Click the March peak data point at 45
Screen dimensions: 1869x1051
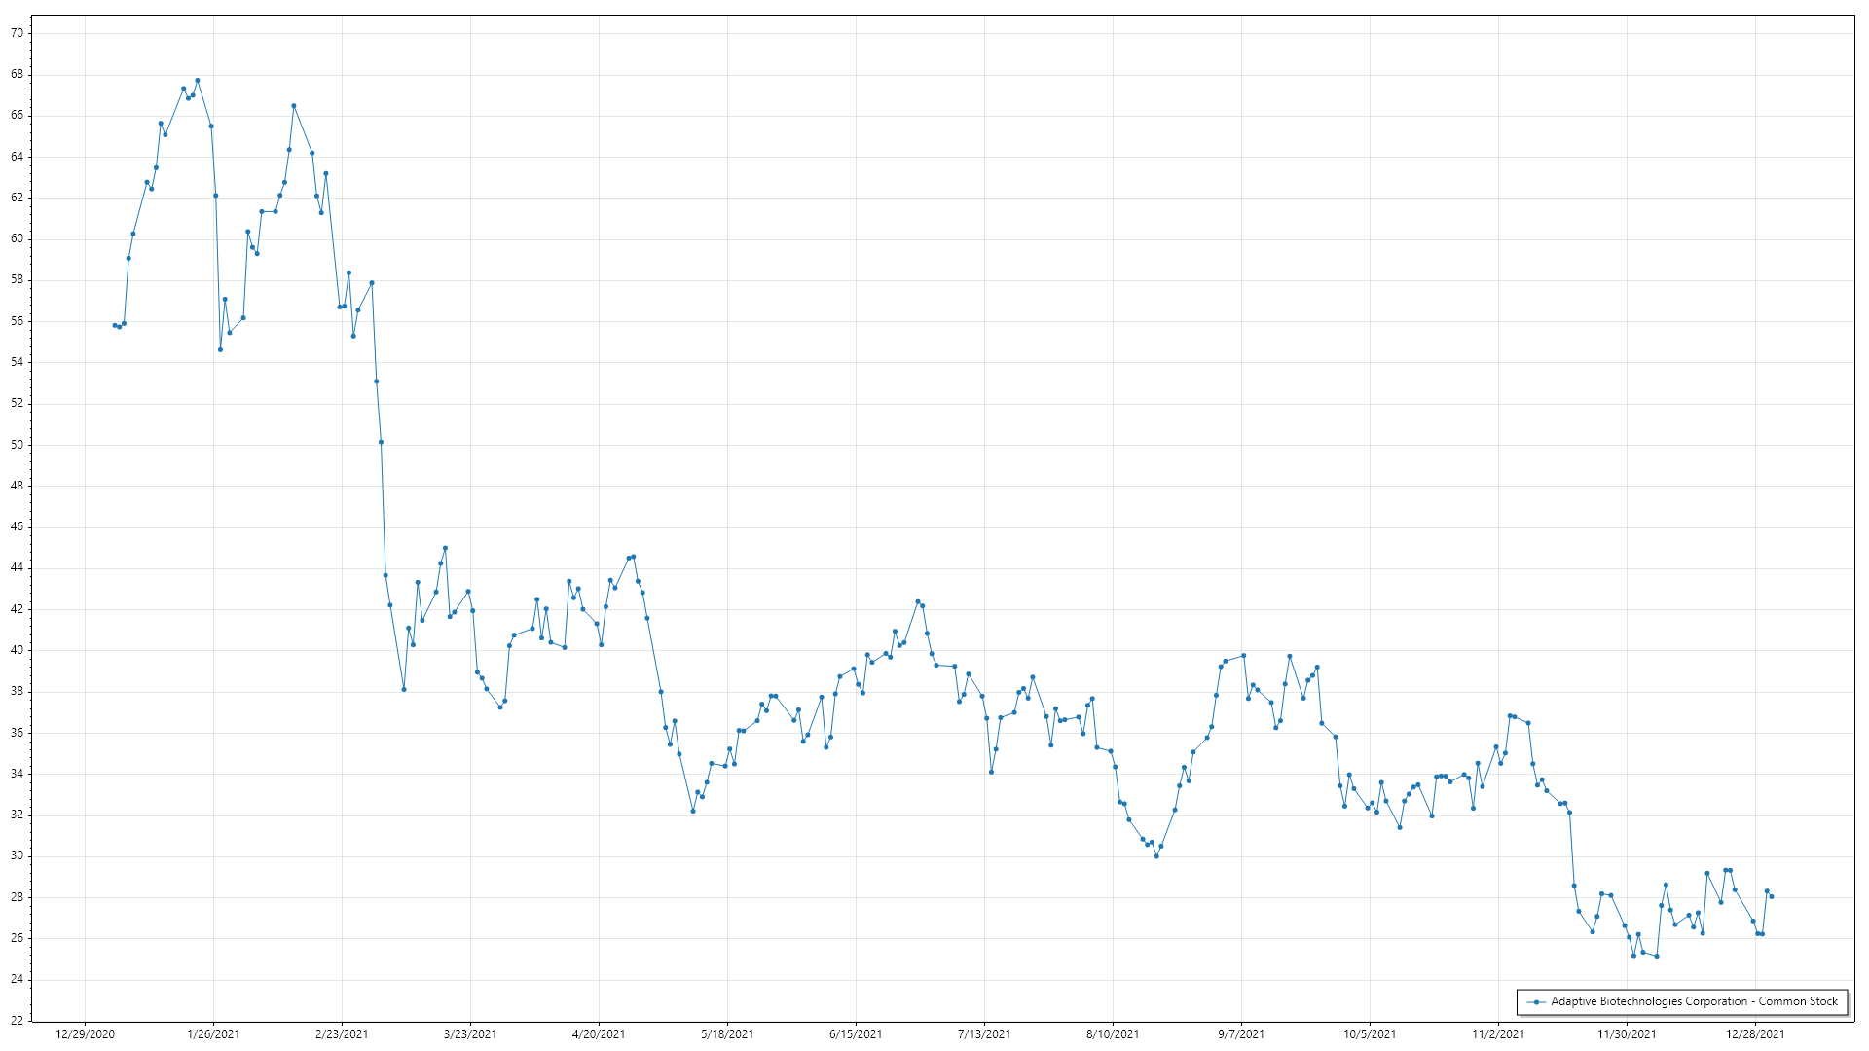pyautogui.click(x=445, y=548)
